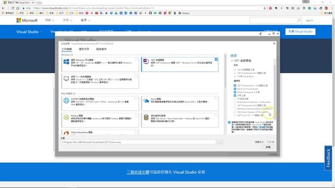Click the Node.js hexagon workload icon
The image size is (335, 188).
(66, 117)
